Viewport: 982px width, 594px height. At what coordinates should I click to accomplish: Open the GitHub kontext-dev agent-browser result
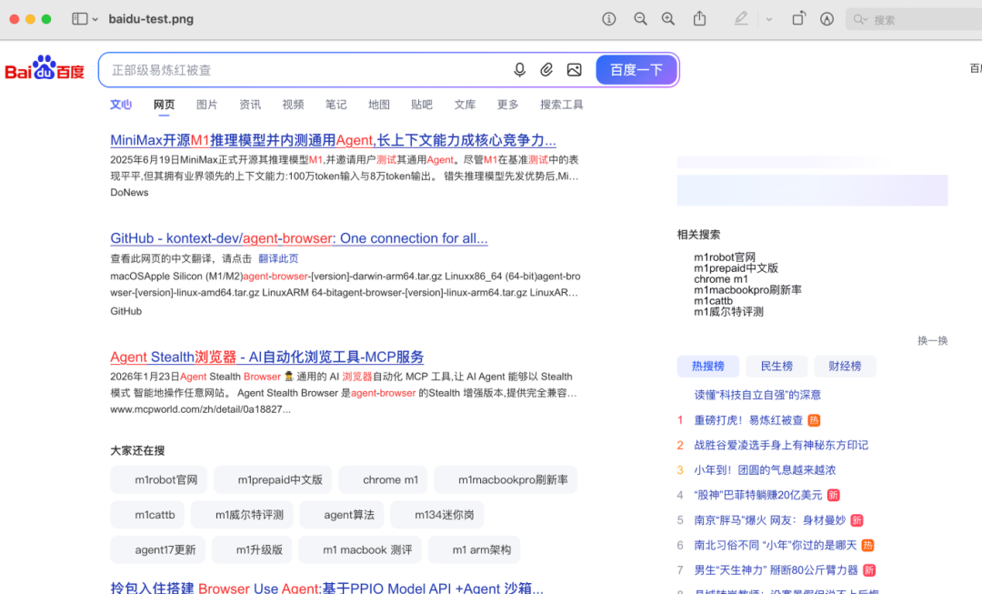299,238
